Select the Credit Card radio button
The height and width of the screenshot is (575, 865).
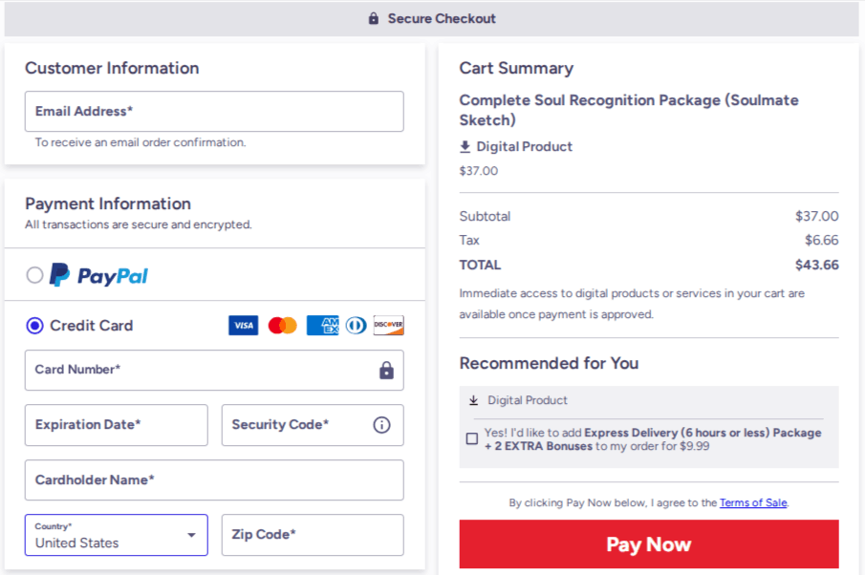(x=35, y=326)
